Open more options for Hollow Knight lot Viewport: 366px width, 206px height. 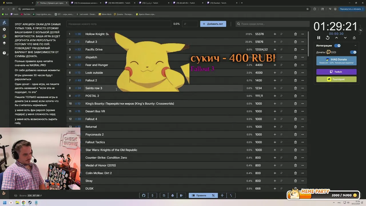click(303, 34)
